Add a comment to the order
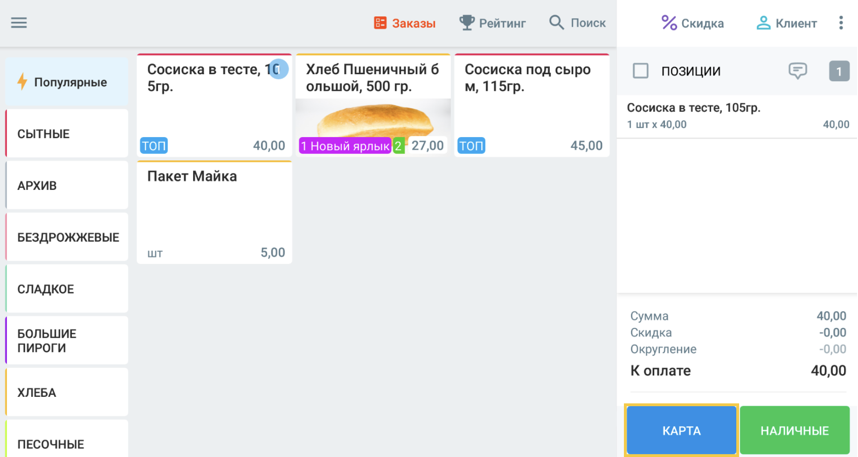858x457 pixels. (797, 71)
